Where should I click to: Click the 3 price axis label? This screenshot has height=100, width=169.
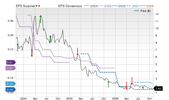point(156,79)
